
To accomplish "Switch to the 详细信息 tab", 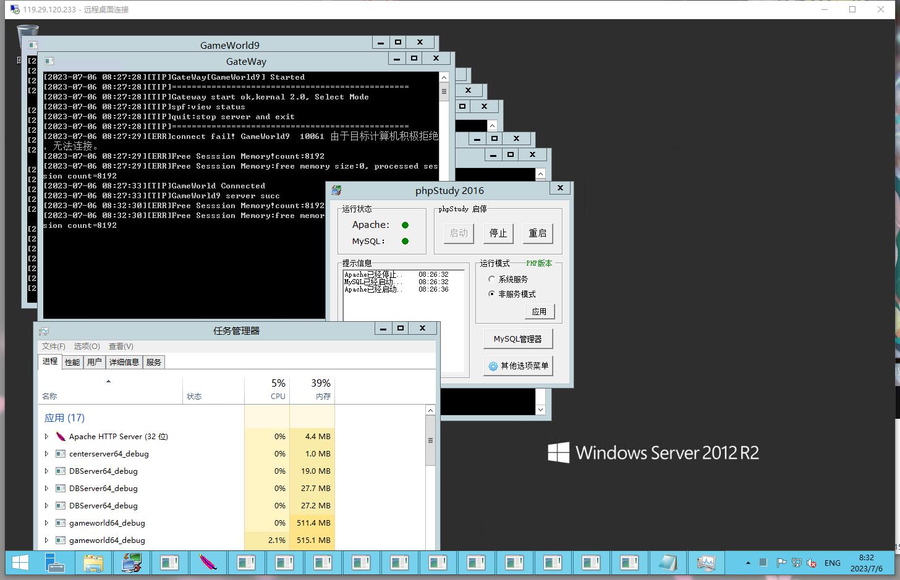I will [124, 362].
